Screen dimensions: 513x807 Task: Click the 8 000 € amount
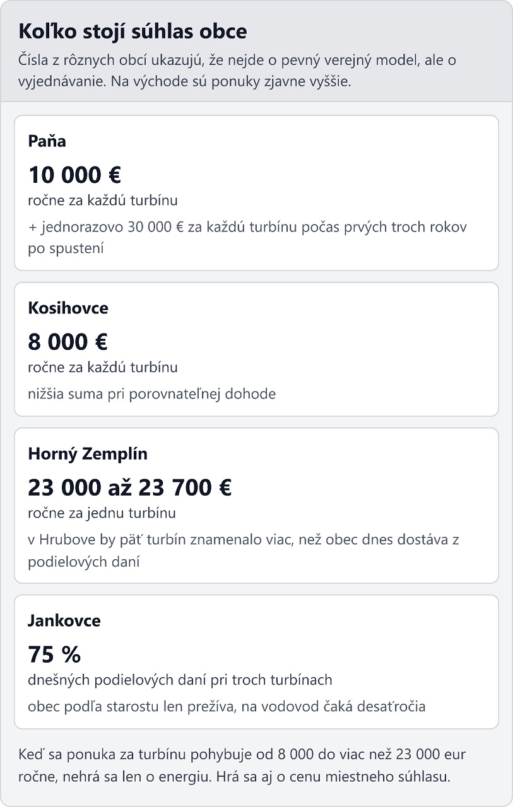68,342
